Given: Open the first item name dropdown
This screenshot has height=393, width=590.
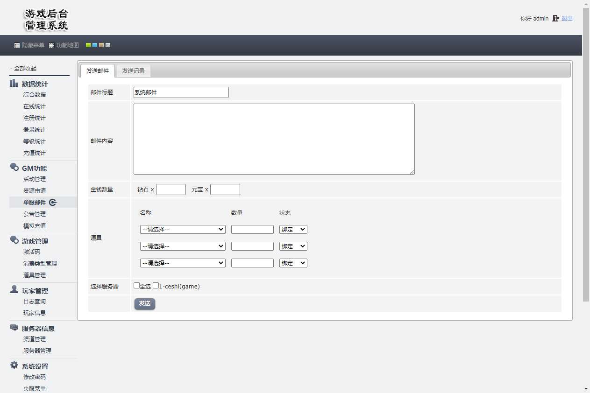Looking at the screenshot, I should (x=183, y=230).
